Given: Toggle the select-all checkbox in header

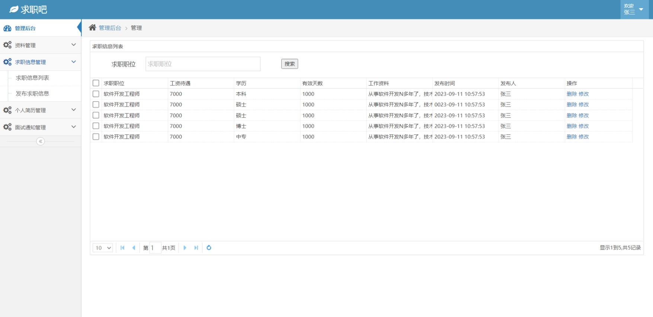Looking at the screenshot, I should pos(96,83).
